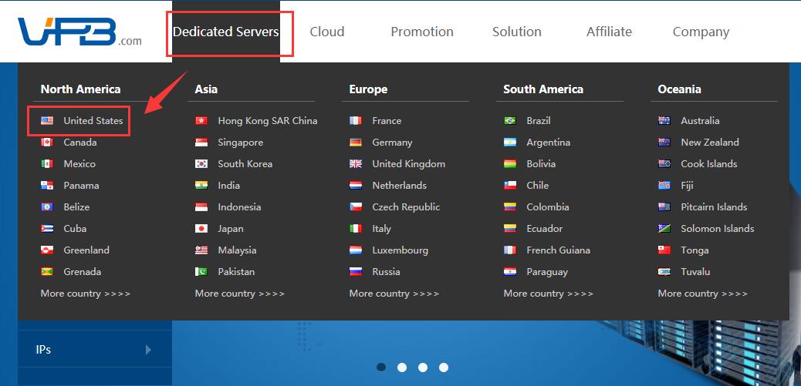This screenshot has height=386, width=801.
Task: Choose Paraguay from South America list
Action: [x=546, y=272]
